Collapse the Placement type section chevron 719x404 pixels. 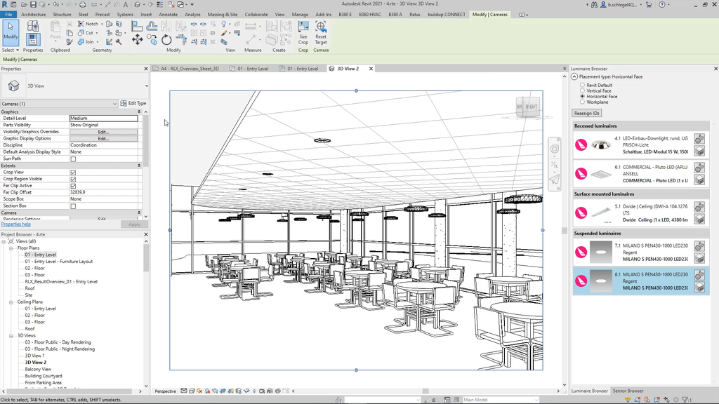pos(574,77)
